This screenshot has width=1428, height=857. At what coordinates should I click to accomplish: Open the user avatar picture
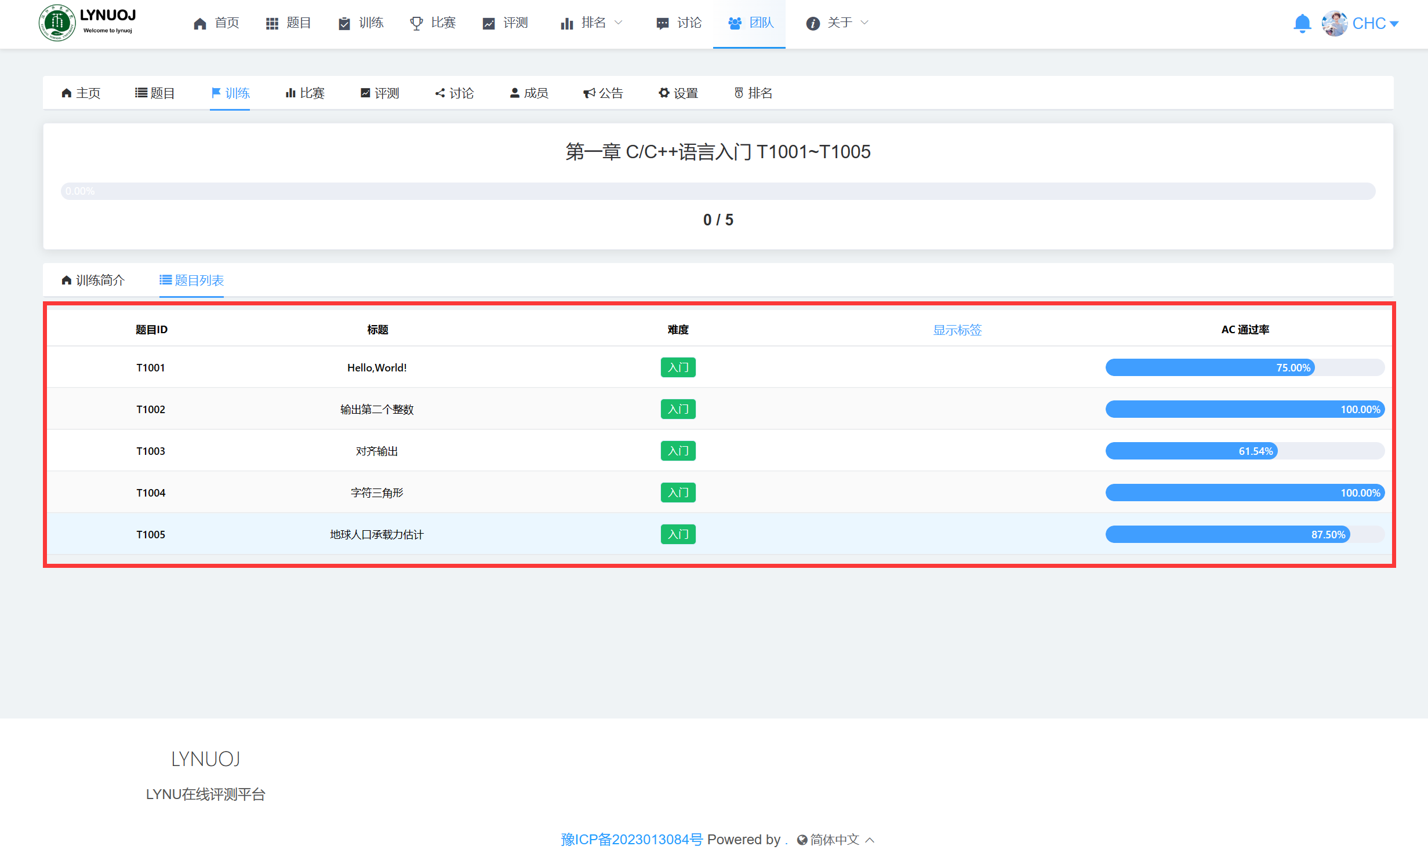pos(1334,23)
